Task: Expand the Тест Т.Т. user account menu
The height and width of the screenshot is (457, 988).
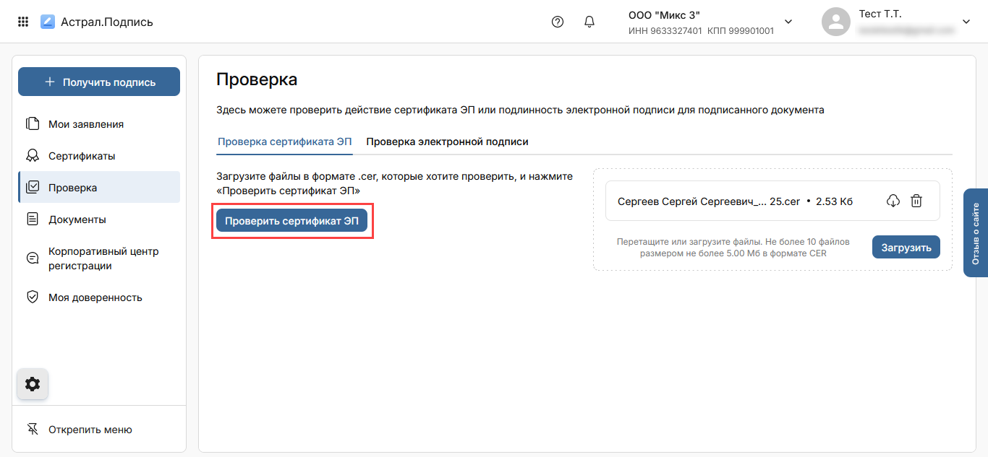Action: [x=966, y=22]
